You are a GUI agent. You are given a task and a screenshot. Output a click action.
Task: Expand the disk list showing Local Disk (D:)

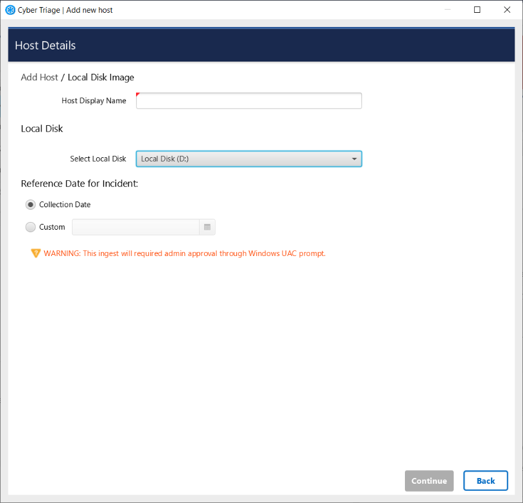click(x=248, y=158)
